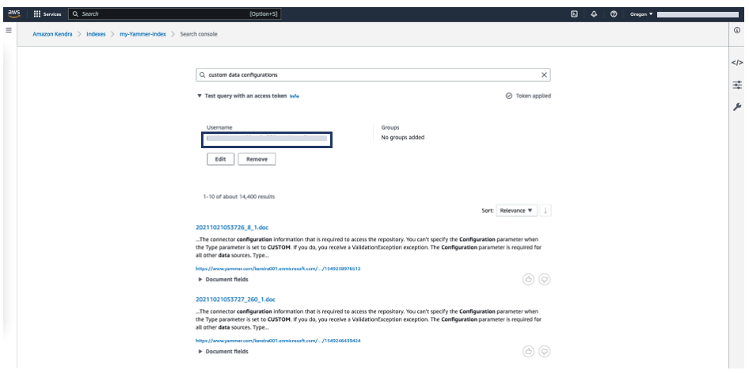Thumbs up the 20211021053727_260_1.doc result
The image size is (749, 374).
pyautogui.click(x=528, y=352)
